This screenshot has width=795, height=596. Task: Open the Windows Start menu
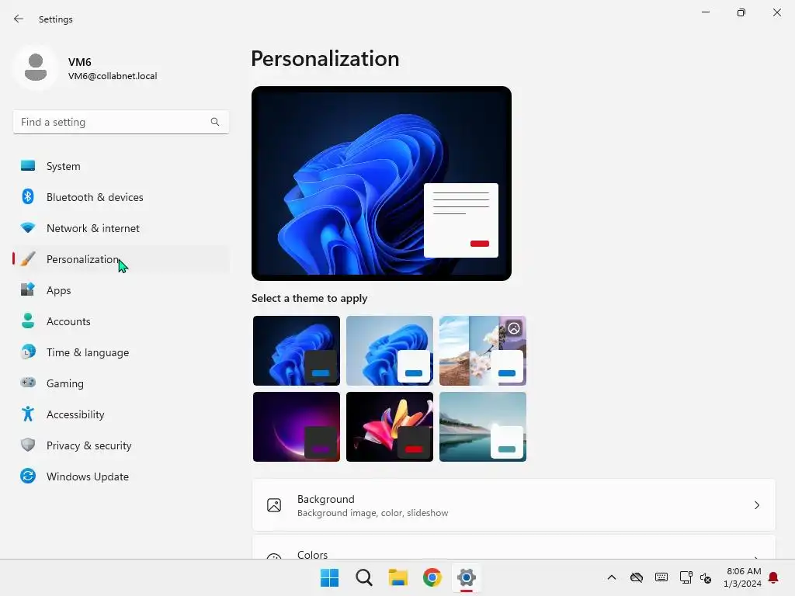[329, 577]
